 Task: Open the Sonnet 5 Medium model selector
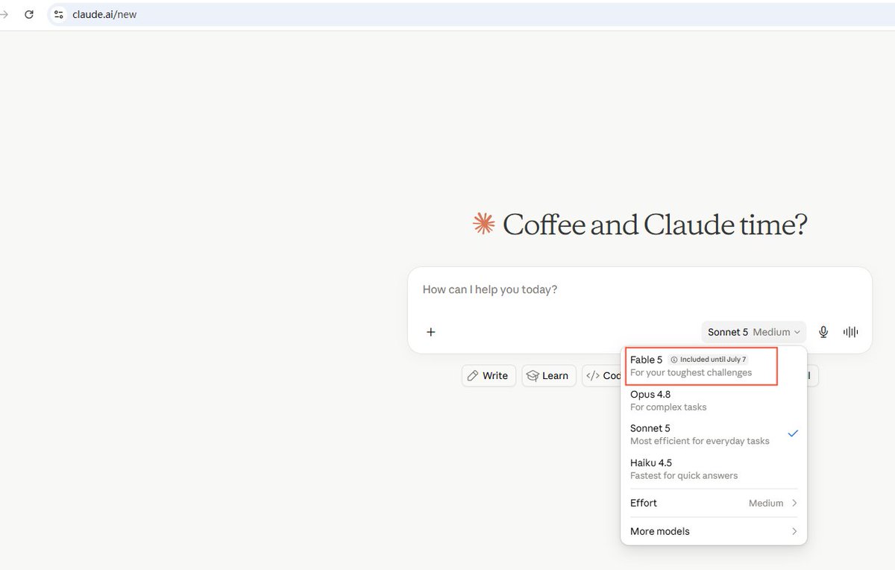[753, 332]
